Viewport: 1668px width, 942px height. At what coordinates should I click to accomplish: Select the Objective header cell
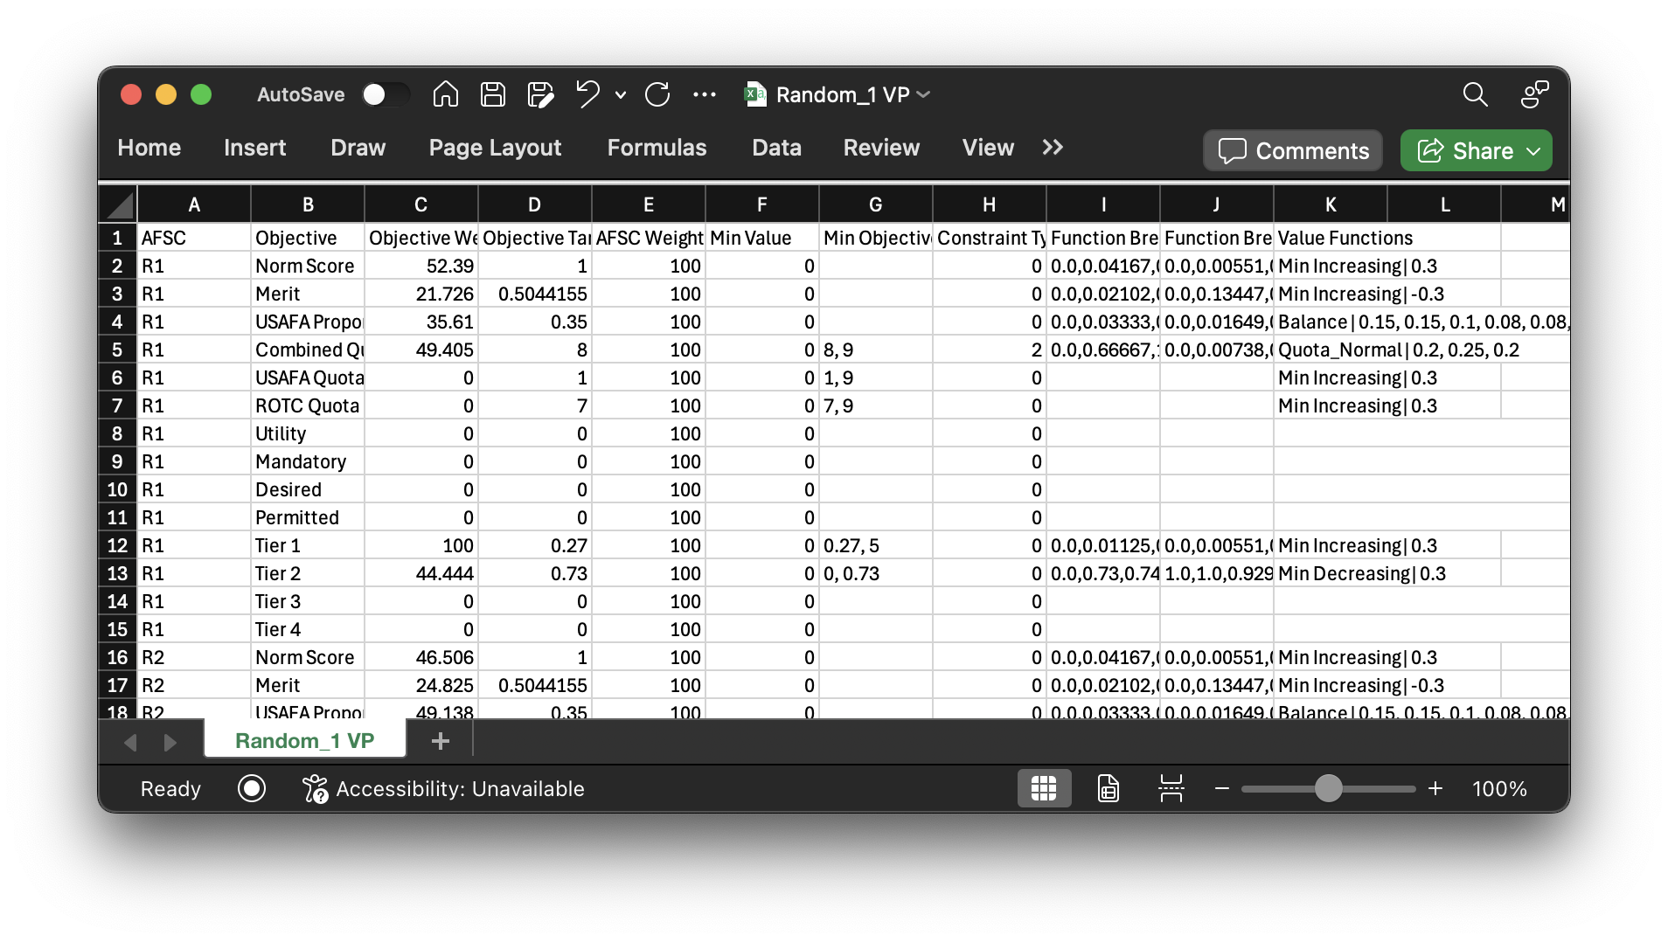click(308, 238)
